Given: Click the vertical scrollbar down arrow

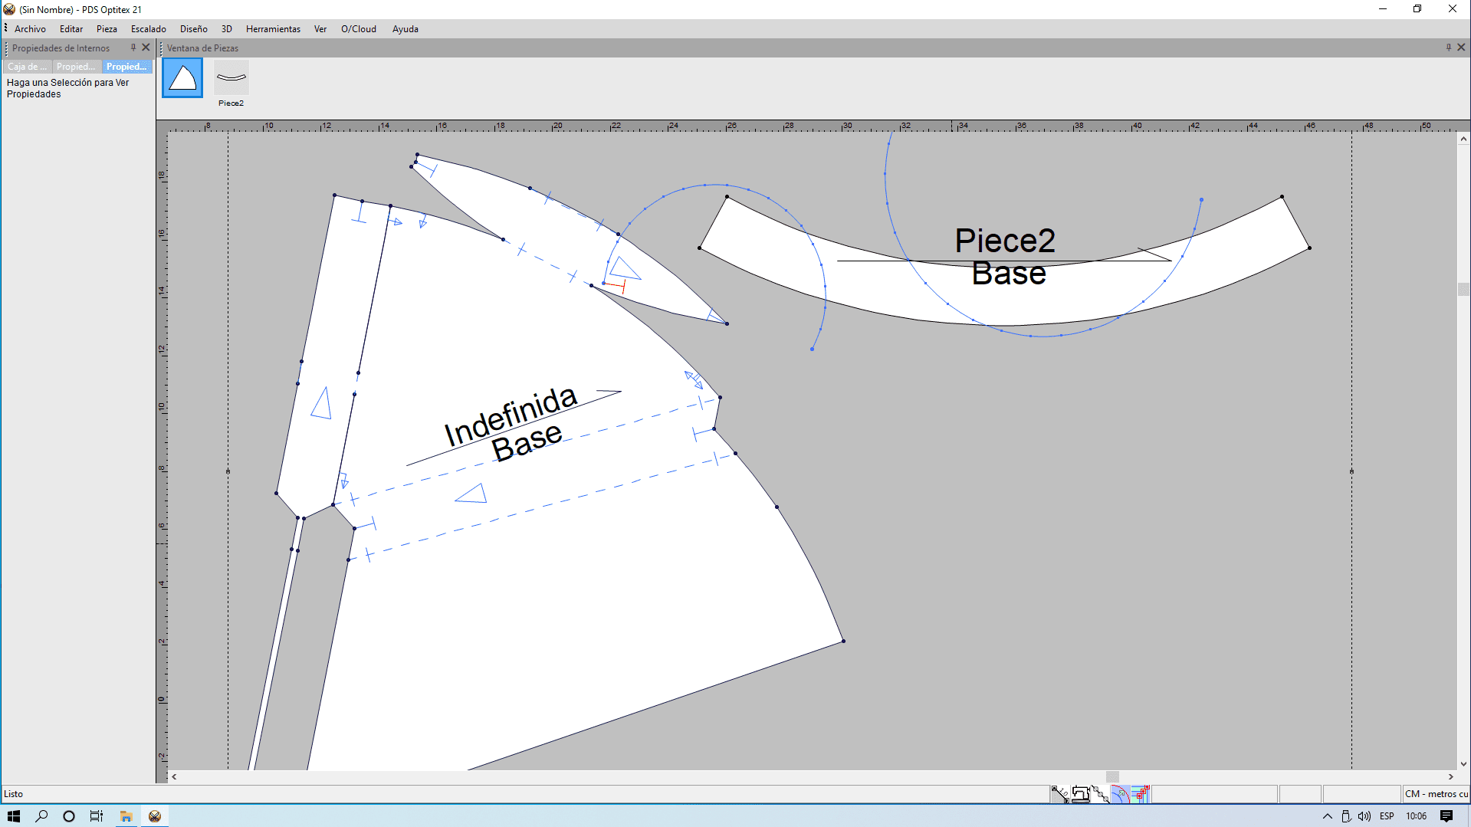Looking at the screenshot, I should pos(1463,763).
